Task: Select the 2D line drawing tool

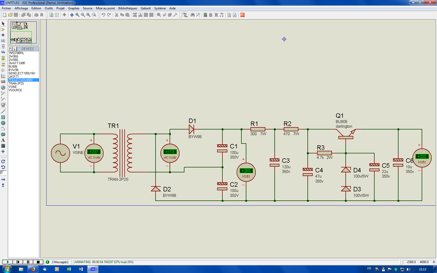Action: pos(3,112)
